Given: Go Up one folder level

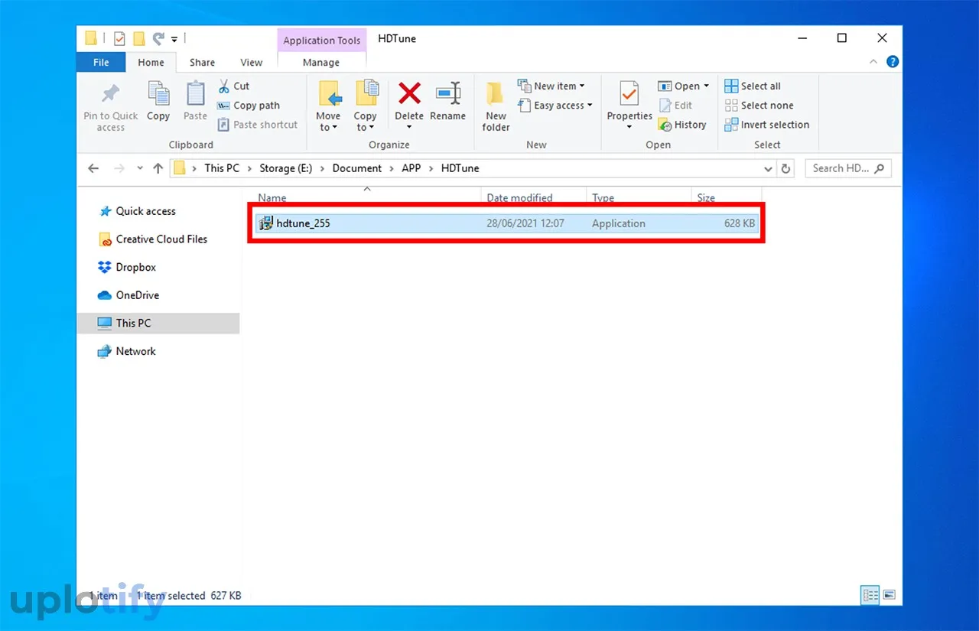Looking at the screenshot, I should point(158,168).
